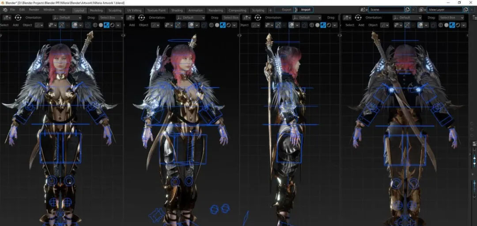Switch to the Animation workspace tab
The height and width of the screenshot is (226, 477).
click(196, 10)
